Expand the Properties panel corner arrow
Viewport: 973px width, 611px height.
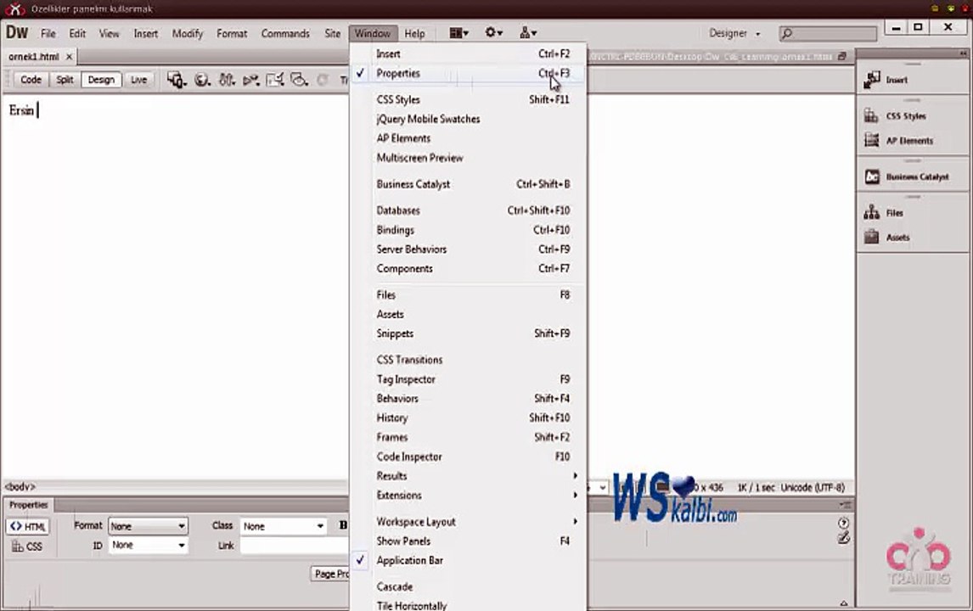843,603
